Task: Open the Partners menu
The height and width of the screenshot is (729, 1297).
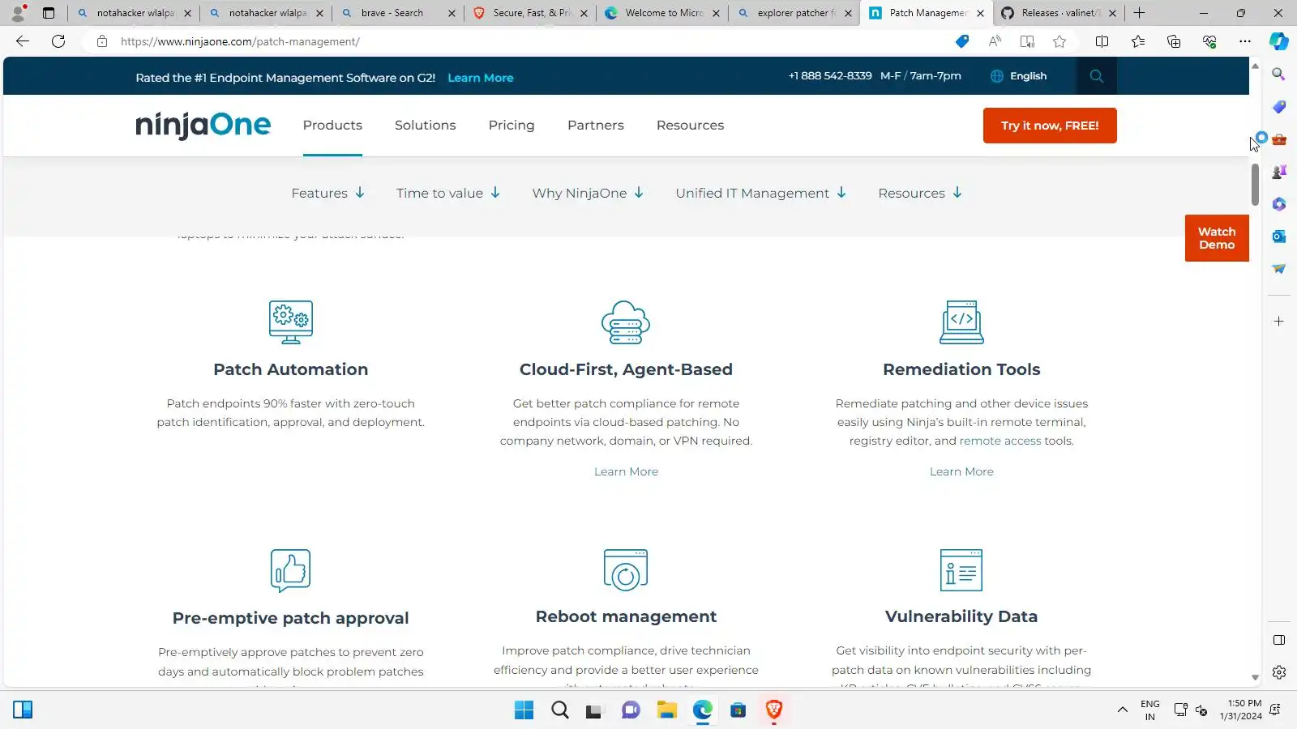Action: click(596, 126)
